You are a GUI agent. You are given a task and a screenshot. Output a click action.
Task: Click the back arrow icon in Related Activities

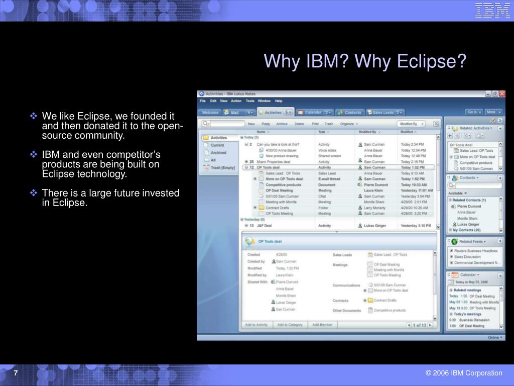coord(450,136)
